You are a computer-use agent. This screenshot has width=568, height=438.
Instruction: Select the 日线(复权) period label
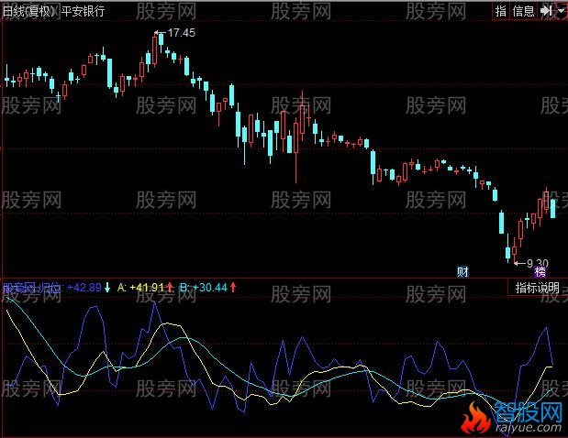click(29, 12)
